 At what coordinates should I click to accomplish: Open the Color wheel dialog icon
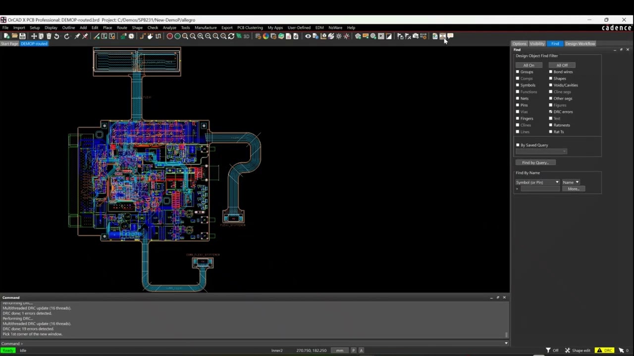pos(265,36)
